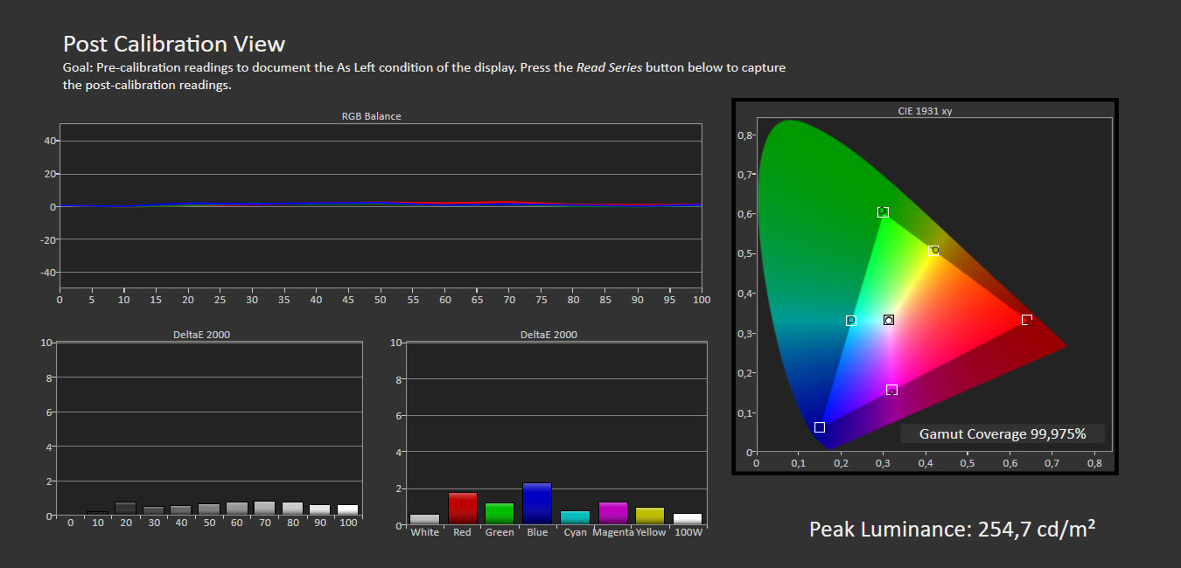Click the red primary marker on CIE diagram
The image size is (1181, 568).
[x=1027, y=320]
